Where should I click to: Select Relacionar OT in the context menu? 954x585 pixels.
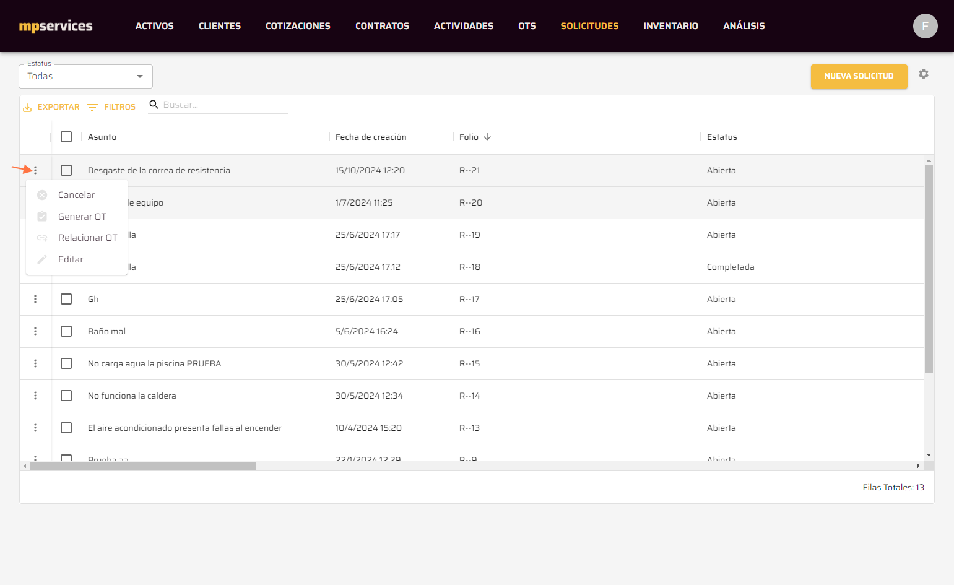coord(77,238)
